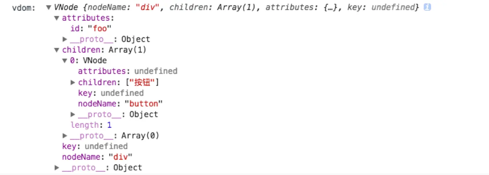Select key: undefined above nodeName "button"
The image size is (489, 175).
pos(111,93)
